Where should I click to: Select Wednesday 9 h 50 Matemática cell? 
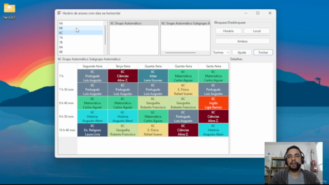153,117
